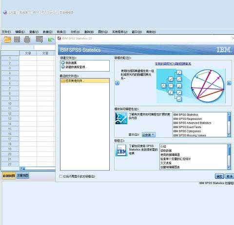Click the second 变量 column header
Image resolution: width=234 pixels, height=225 pixels.
[45, 53]
